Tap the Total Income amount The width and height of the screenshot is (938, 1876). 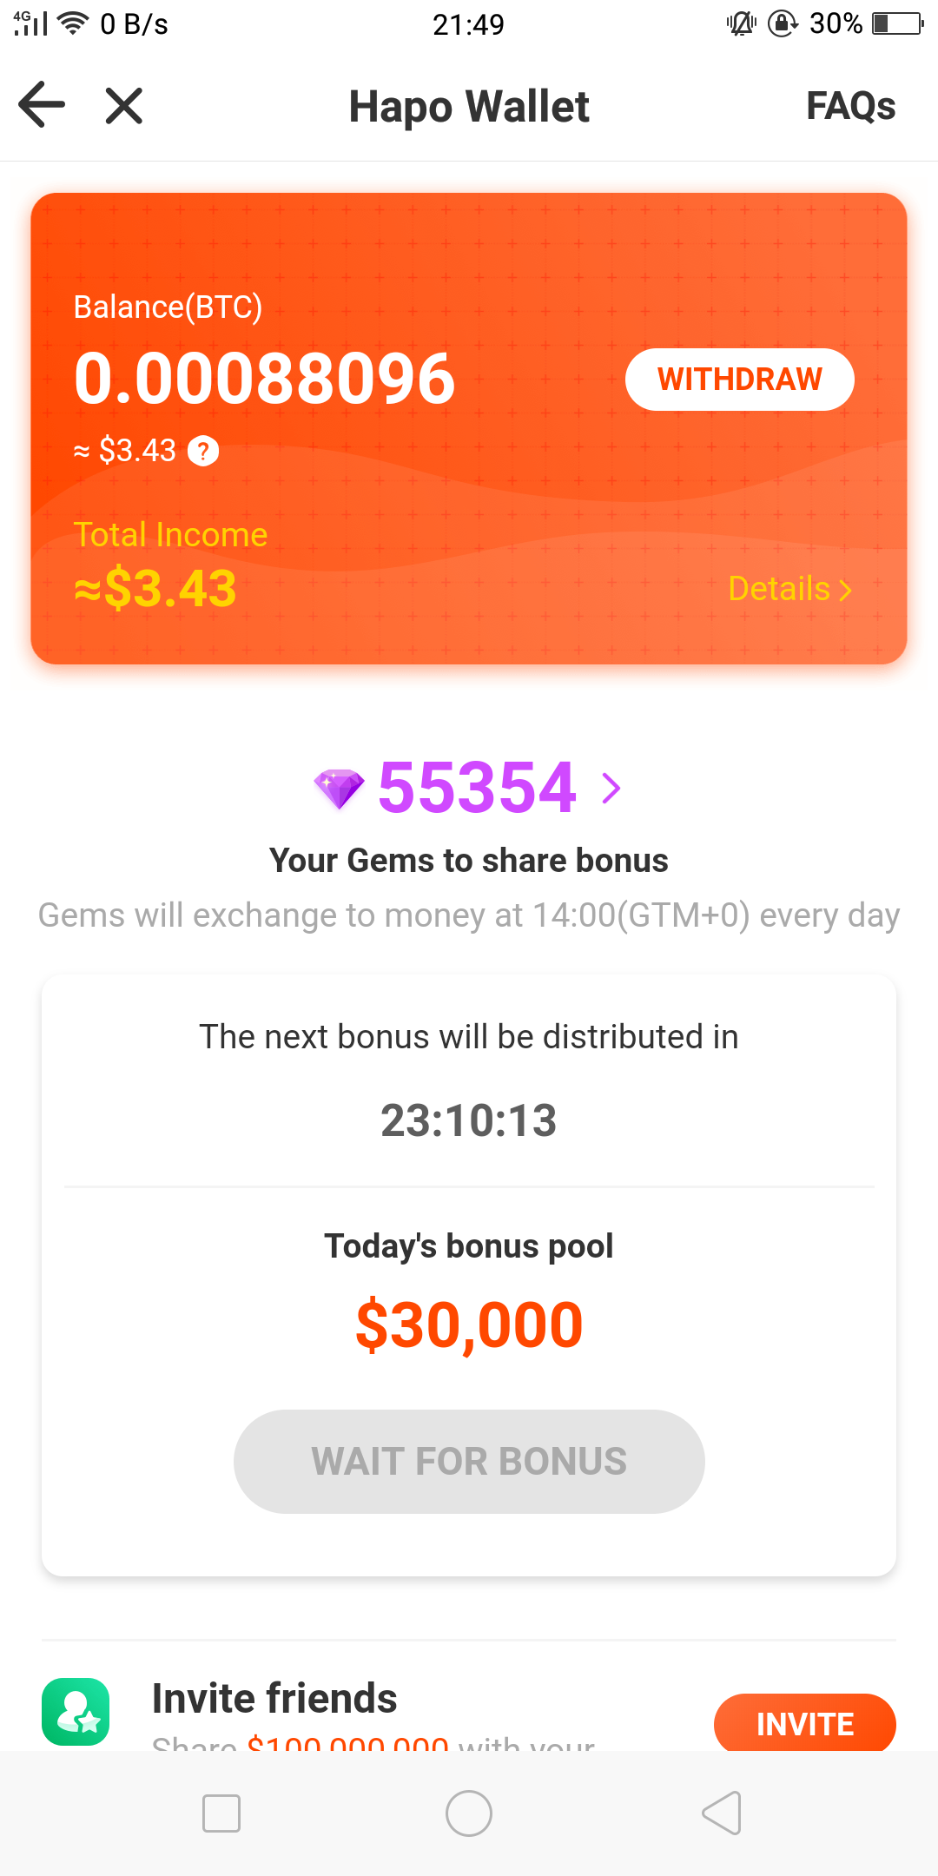click(x=155, y=589)
